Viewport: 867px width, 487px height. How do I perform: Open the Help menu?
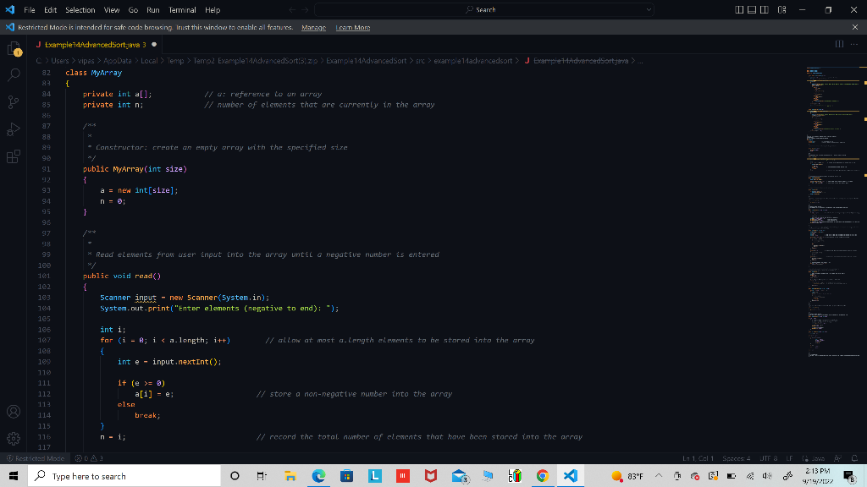click(213, 10)
